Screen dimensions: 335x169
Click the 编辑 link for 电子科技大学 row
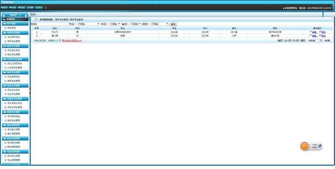click(314, 32)
